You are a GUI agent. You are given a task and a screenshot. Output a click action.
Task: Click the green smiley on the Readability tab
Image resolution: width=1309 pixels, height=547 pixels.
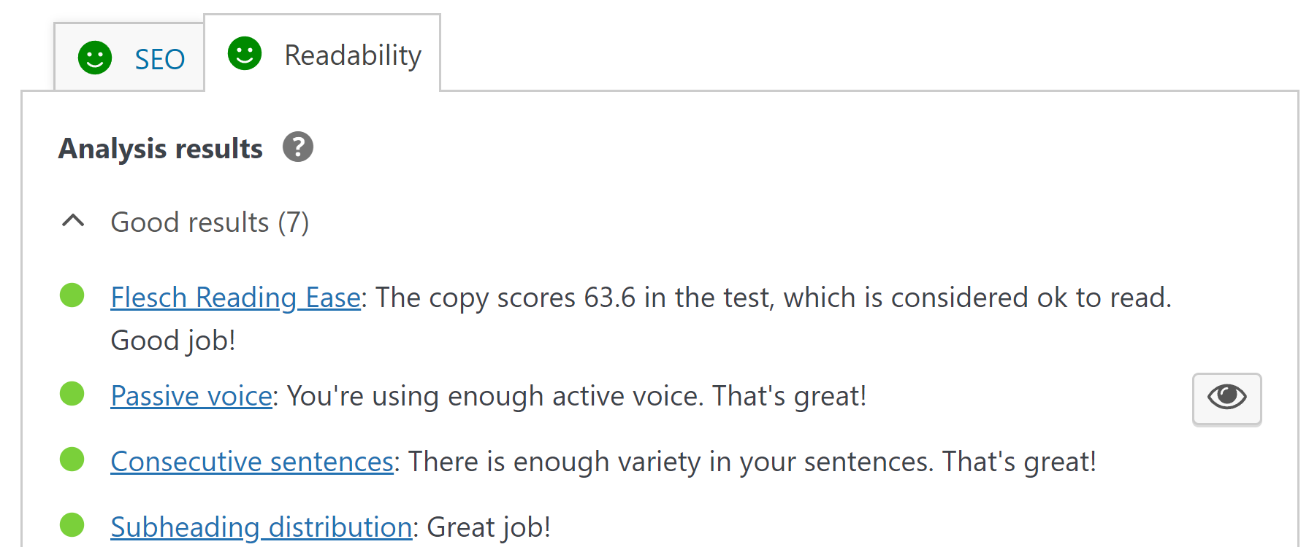click(245, 53)
